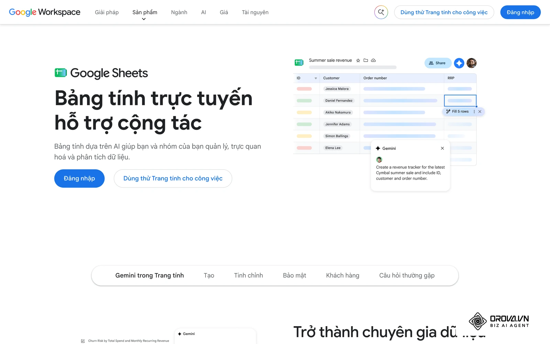550x344 pixels.
Task: Click red ID pill in Jessica Malora row
Action: [304, 89]
